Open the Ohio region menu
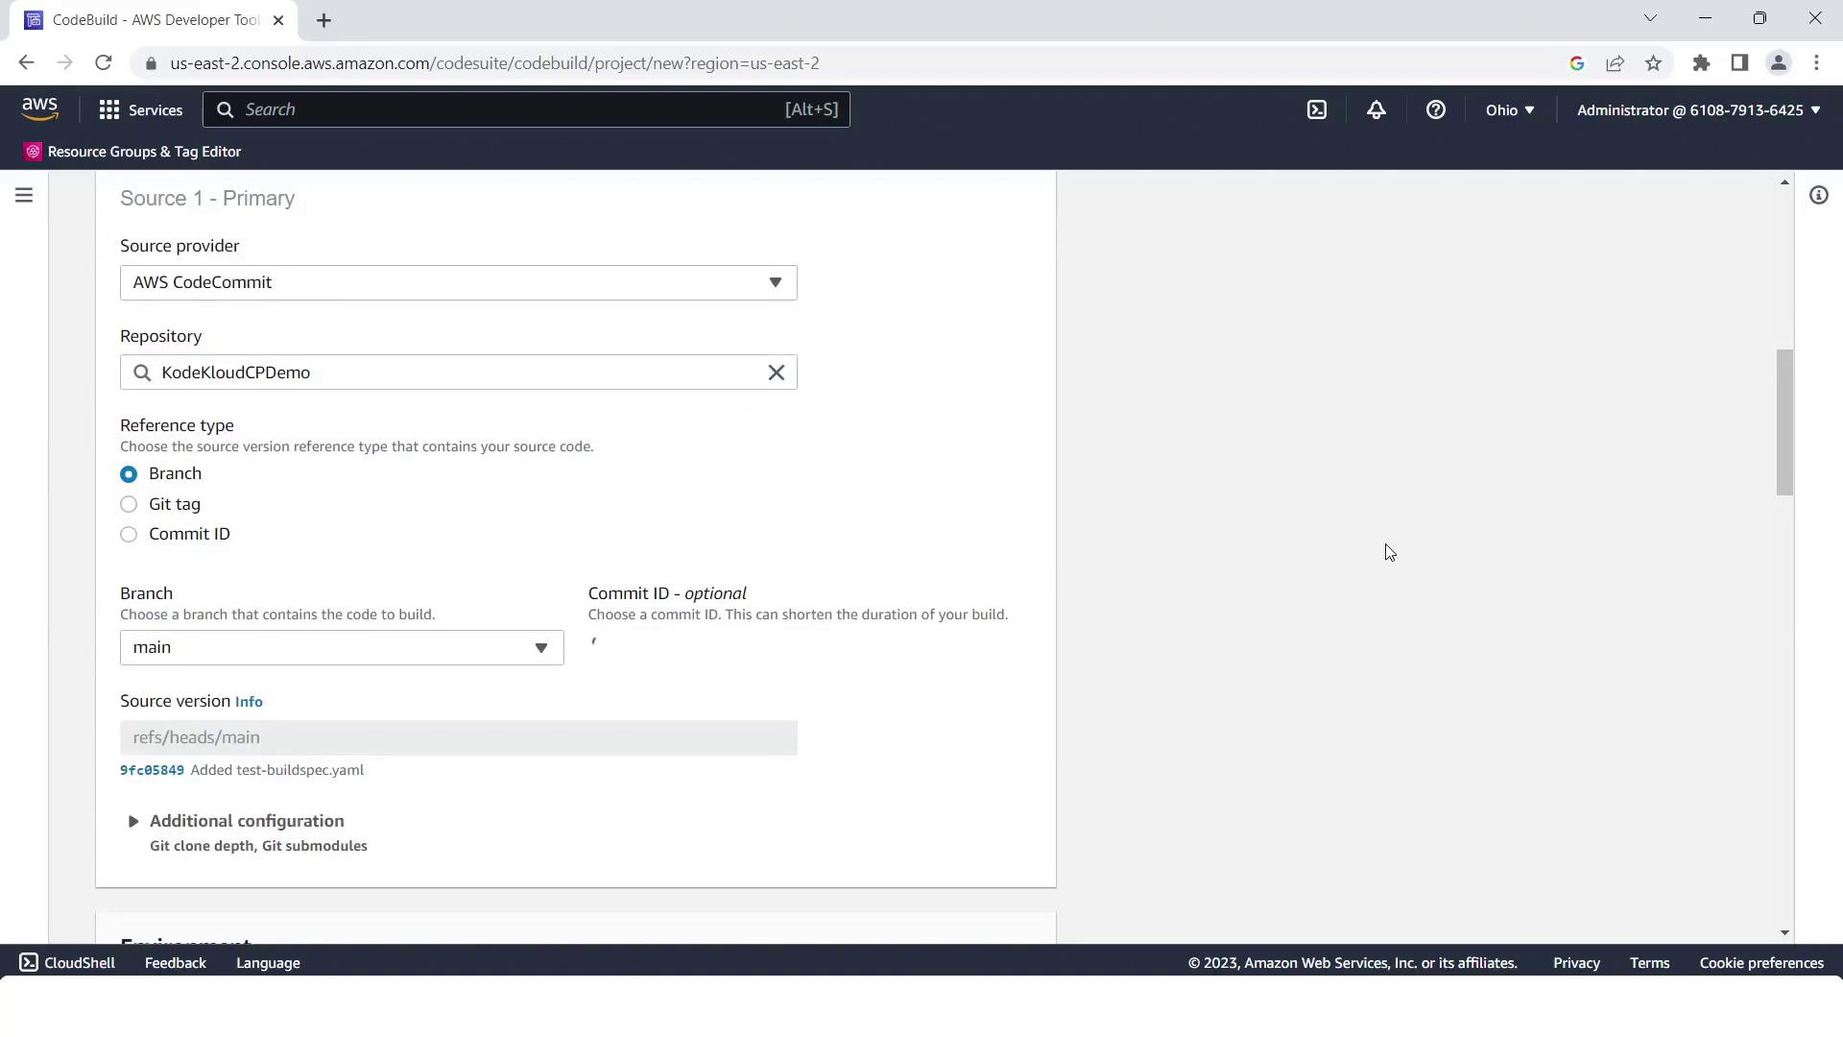 pos(1509,110)
